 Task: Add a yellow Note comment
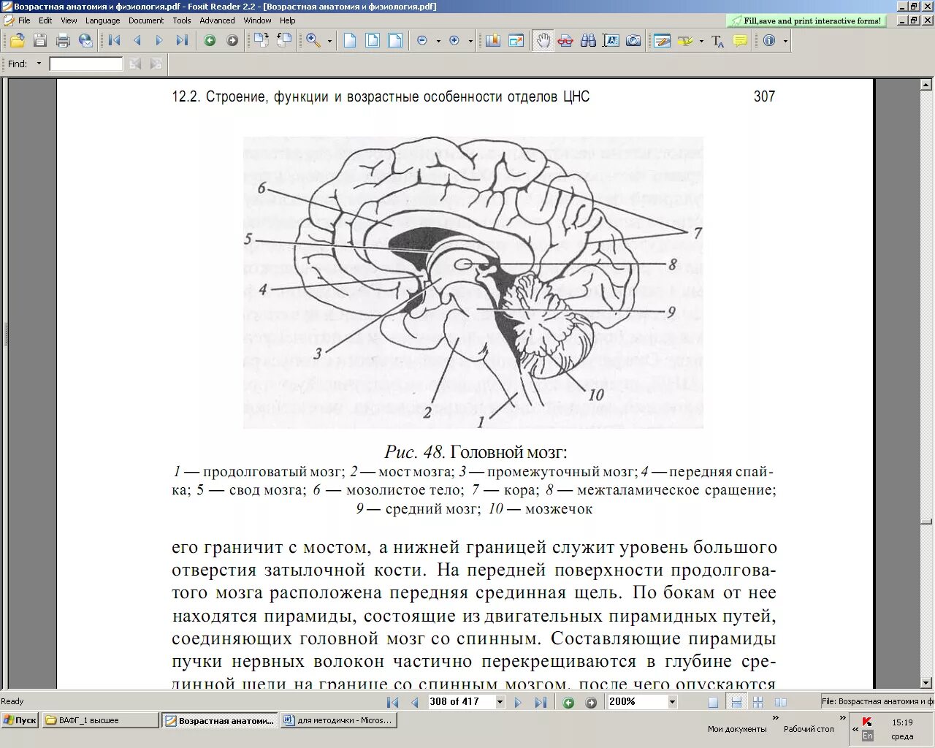[x=740, y=41]
